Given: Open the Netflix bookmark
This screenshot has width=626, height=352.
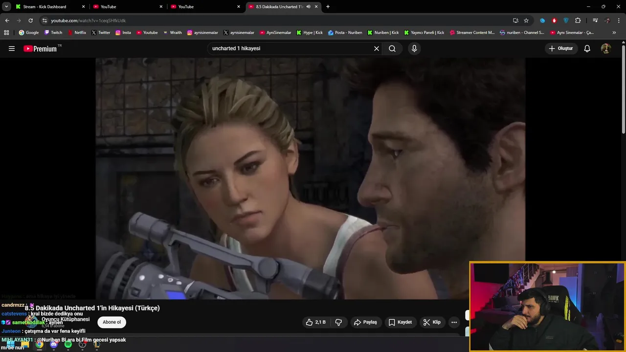Looking at the screenshot, I should coord(77,33).
